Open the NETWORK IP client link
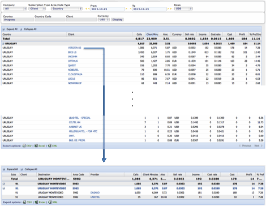 (75, 83)
